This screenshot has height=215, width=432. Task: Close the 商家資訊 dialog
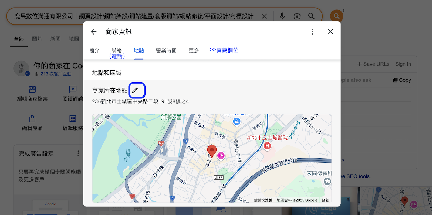pos(330,32)
